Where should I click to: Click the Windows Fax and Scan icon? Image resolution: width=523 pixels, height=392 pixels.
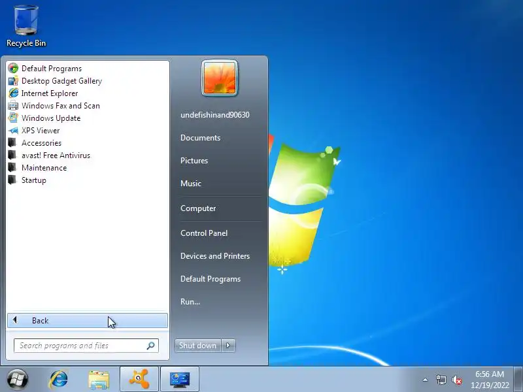[x=13, y=106]
